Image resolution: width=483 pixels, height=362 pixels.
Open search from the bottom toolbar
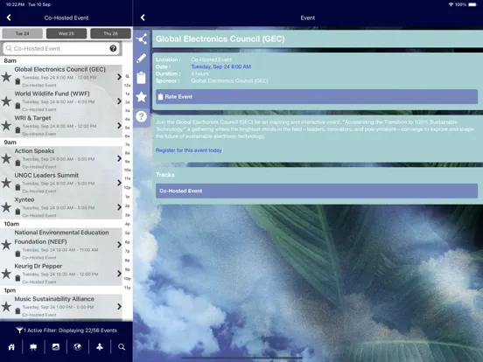tap(122, 347)
